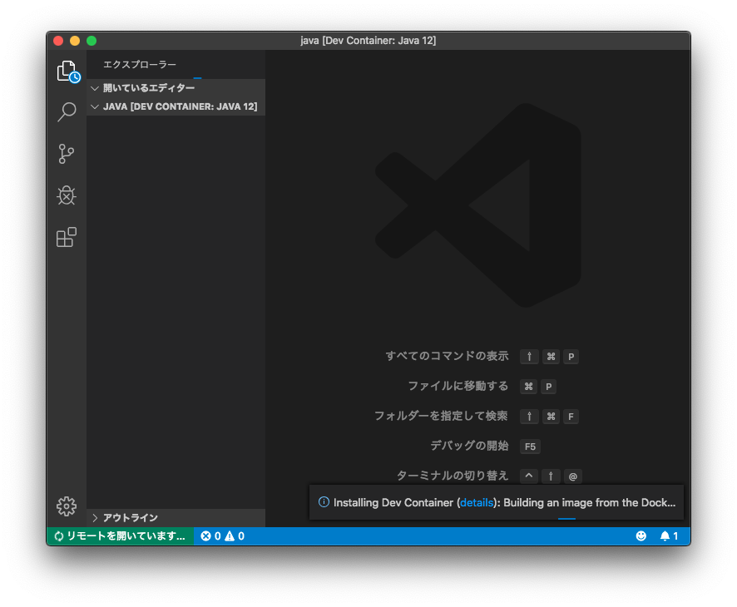Click the remote status indicator in status bar
Viewport: 737px width, 607px height.
pos(120,536)
